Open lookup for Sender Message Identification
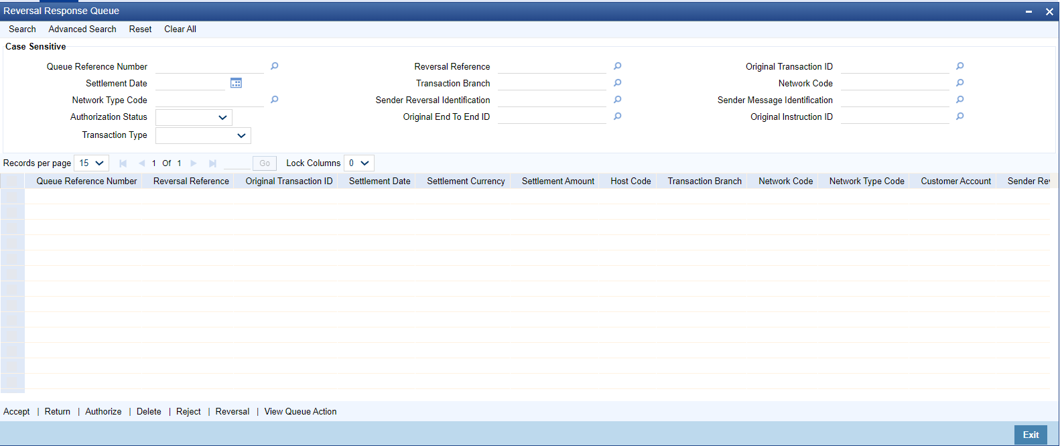The height and width of the screenshot is (446, 1060). (x=959, y=100)
